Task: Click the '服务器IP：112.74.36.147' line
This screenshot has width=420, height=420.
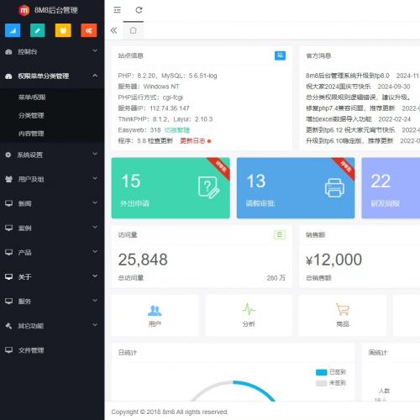Action: click(x=154, y=108)
